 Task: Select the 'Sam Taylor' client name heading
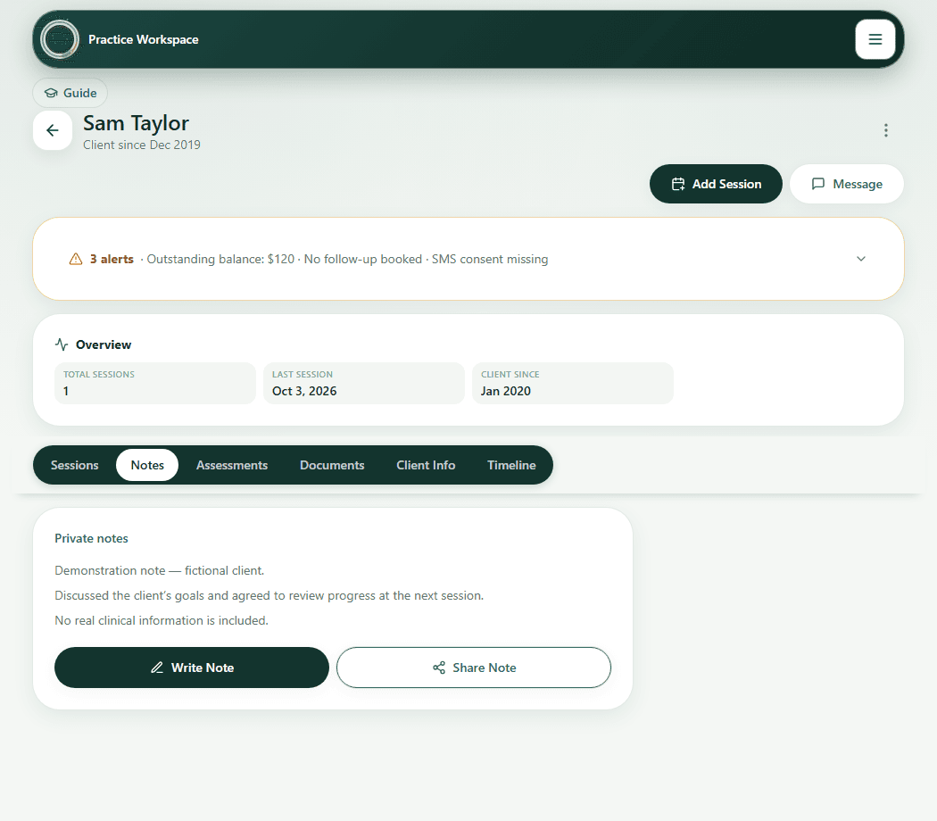coord(136,123)
